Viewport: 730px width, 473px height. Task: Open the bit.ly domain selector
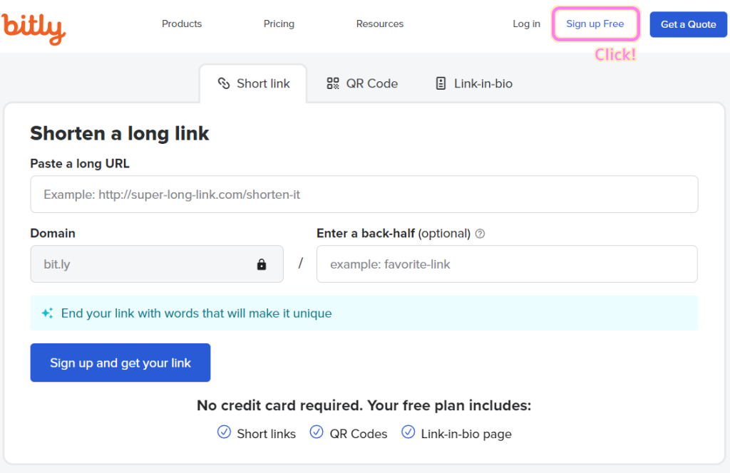point(157,264)
